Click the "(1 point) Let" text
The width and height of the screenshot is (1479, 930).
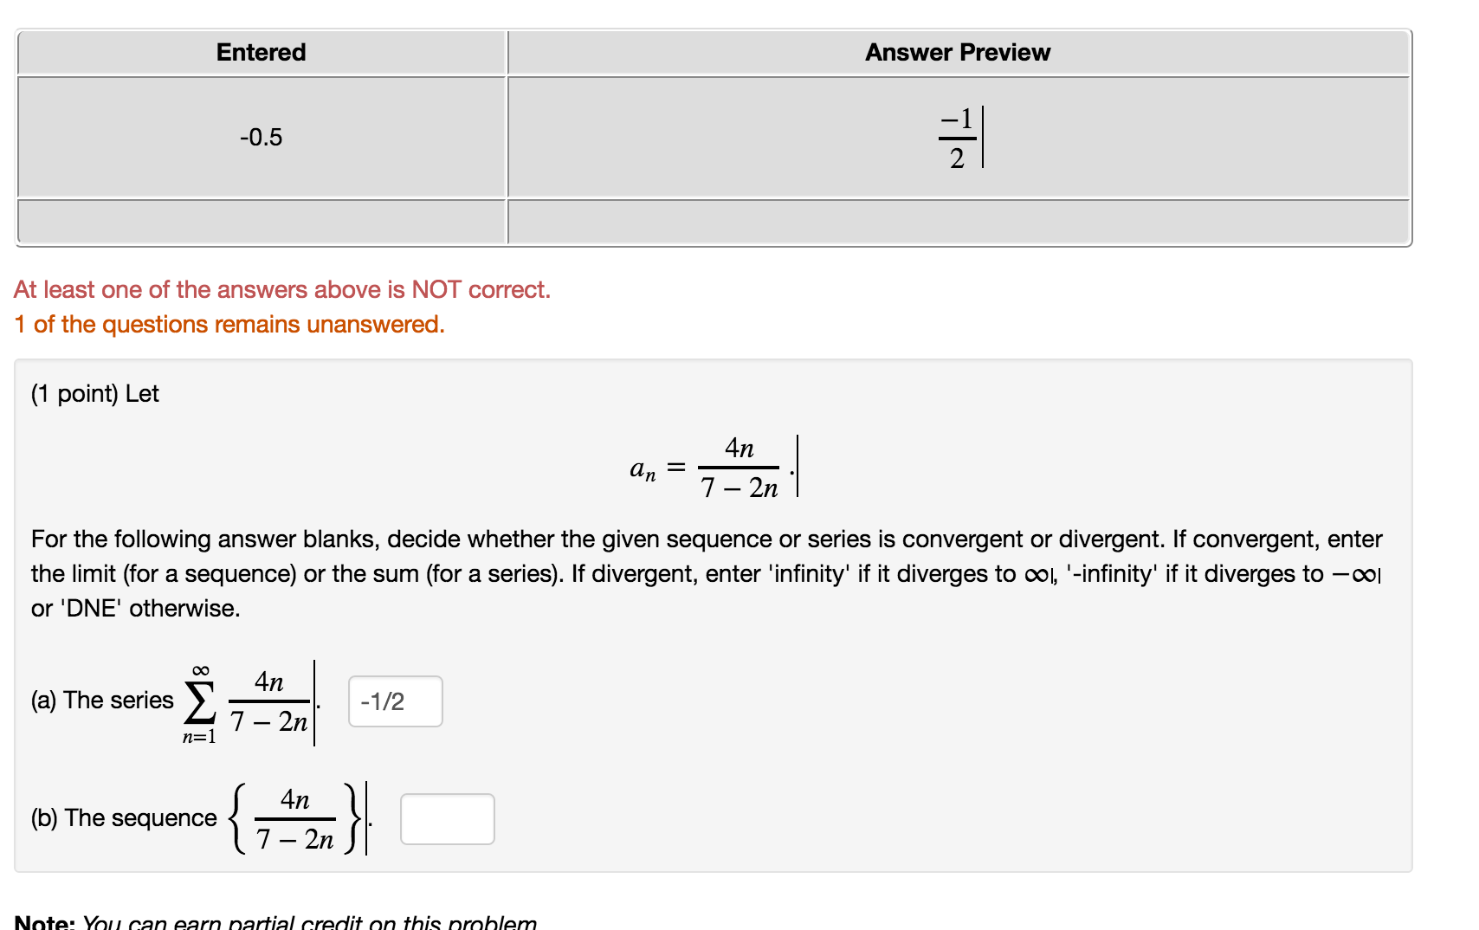95,394
